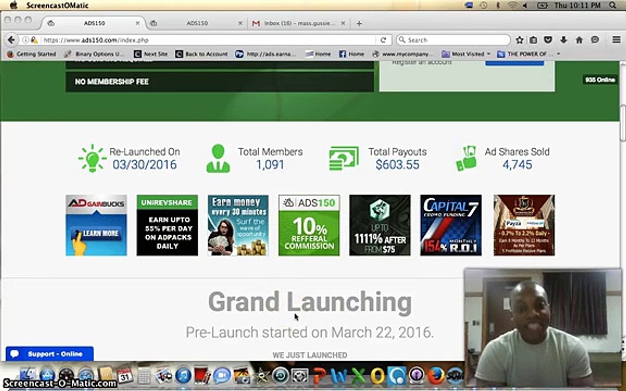Open Spotlight search in the menu bar
Screen dimensions: 626x391
click(x=613, y=5)
